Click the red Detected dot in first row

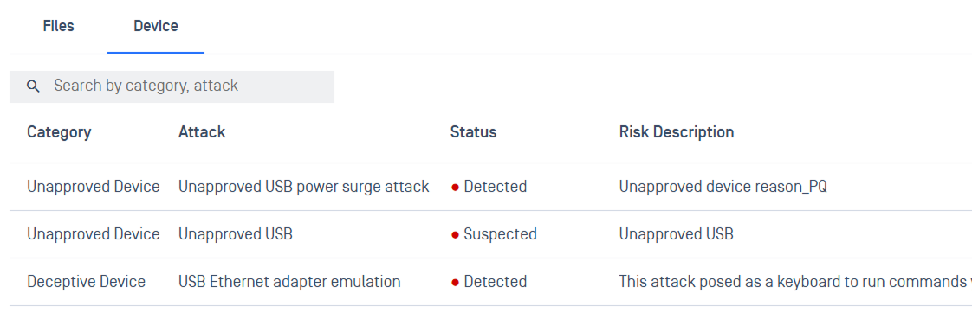pyautogui.click(x=455, y=188)
